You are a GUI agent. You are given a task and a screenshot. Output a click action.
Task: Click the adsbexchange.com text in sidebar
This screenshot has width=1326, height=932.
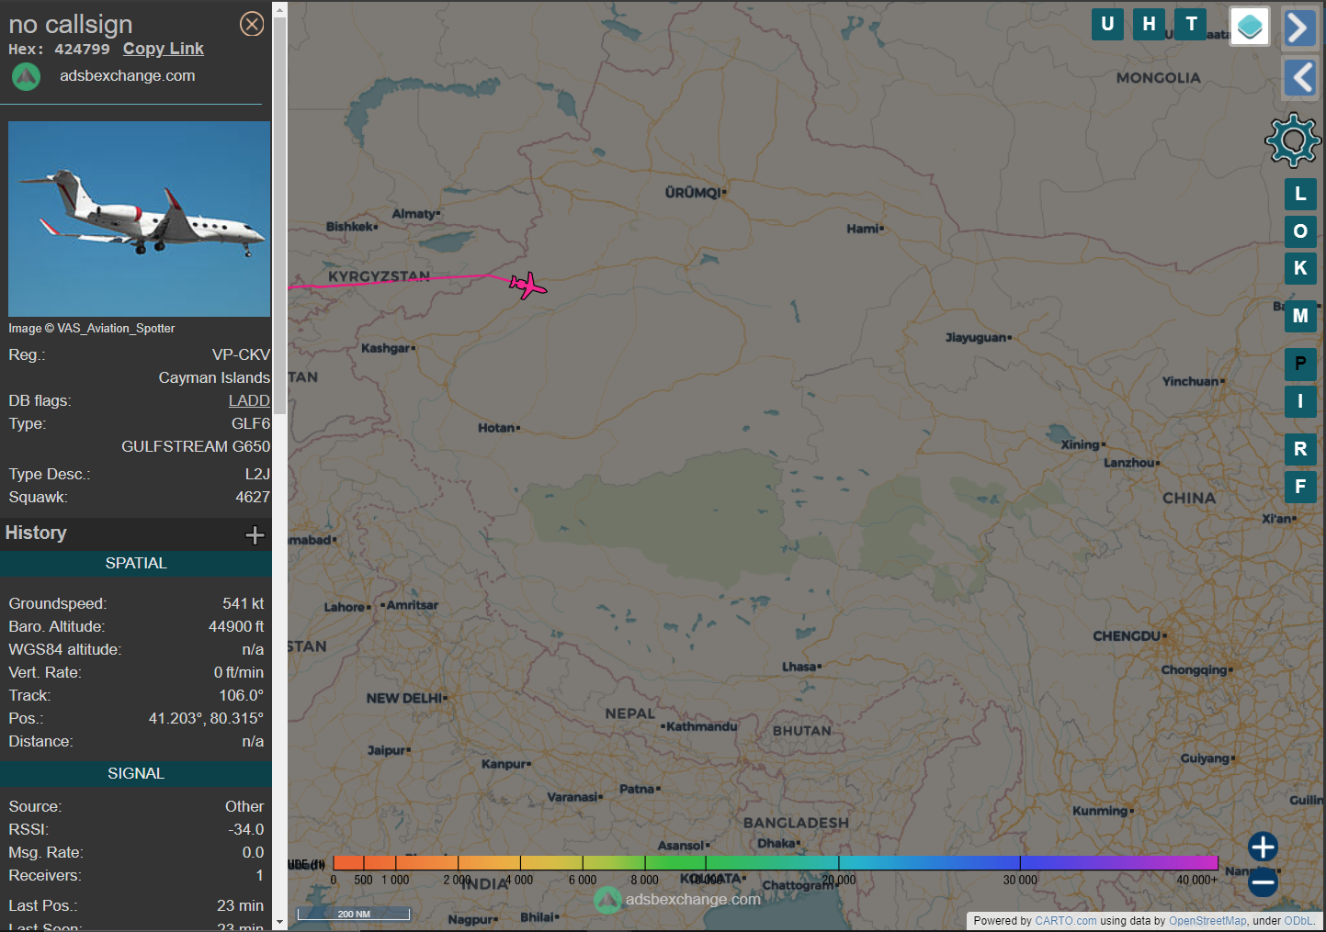pyautogui.click(x=128, y=75)
